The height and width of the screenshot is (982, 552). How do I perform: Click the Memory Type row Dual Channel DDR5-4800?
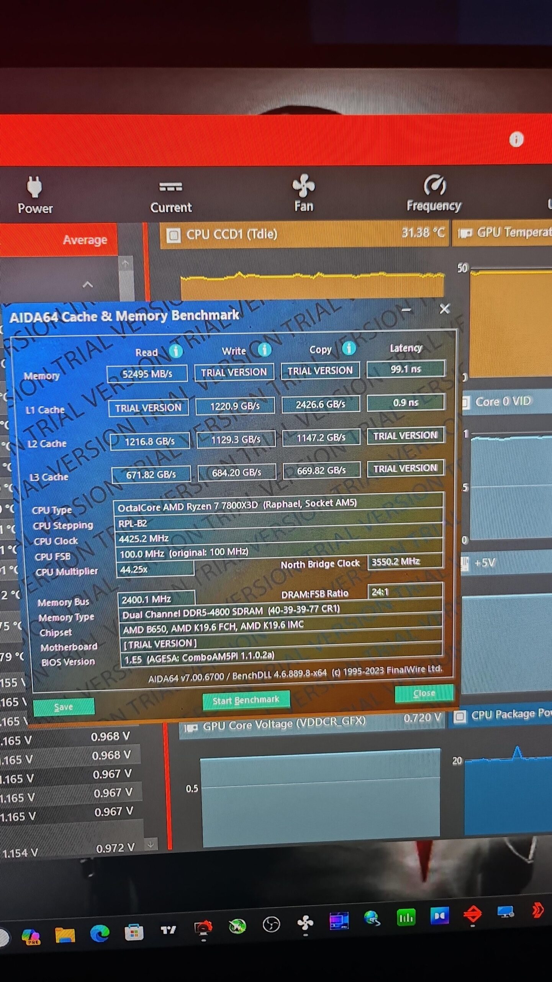click(x=280, y=612)
